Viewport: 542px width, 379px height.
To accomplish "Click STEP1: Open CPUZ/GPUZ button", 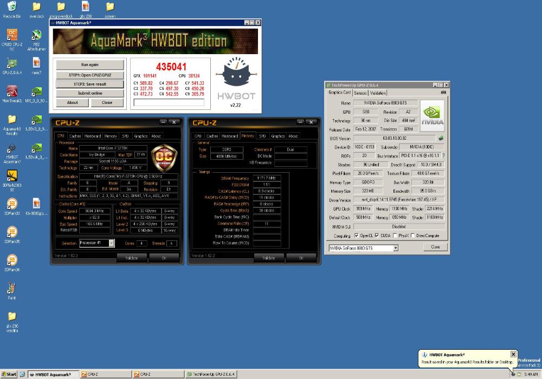I will pos(90,75).
